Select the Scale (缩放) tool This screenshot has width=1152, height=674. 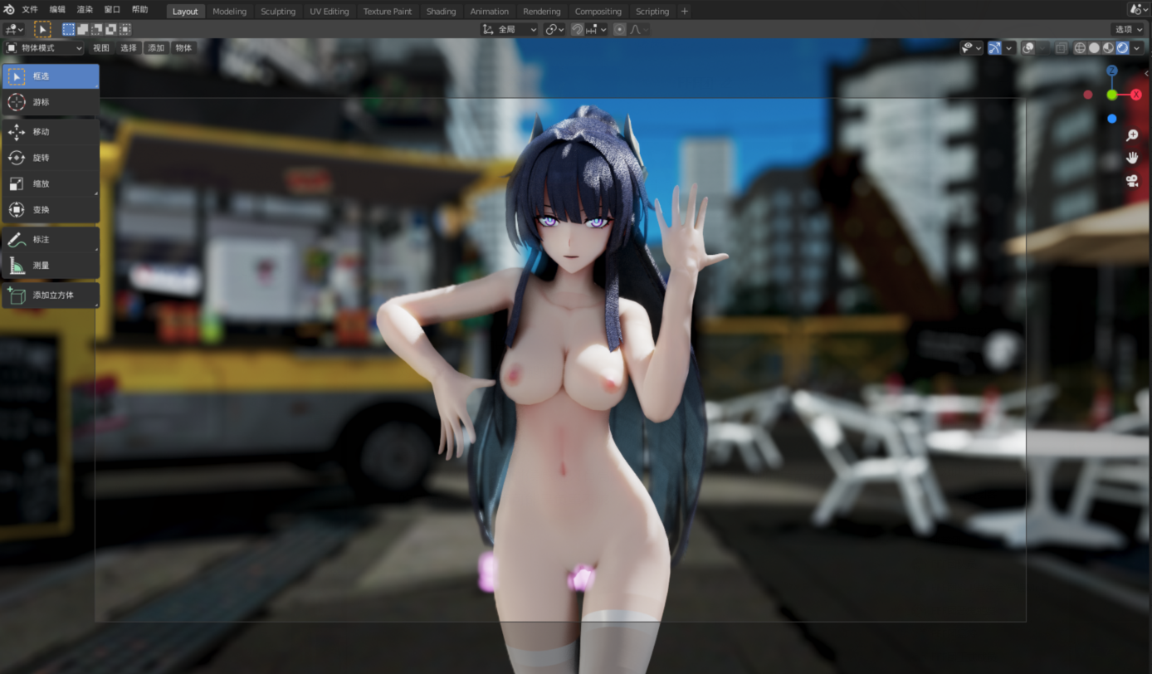tap(50, 183)
